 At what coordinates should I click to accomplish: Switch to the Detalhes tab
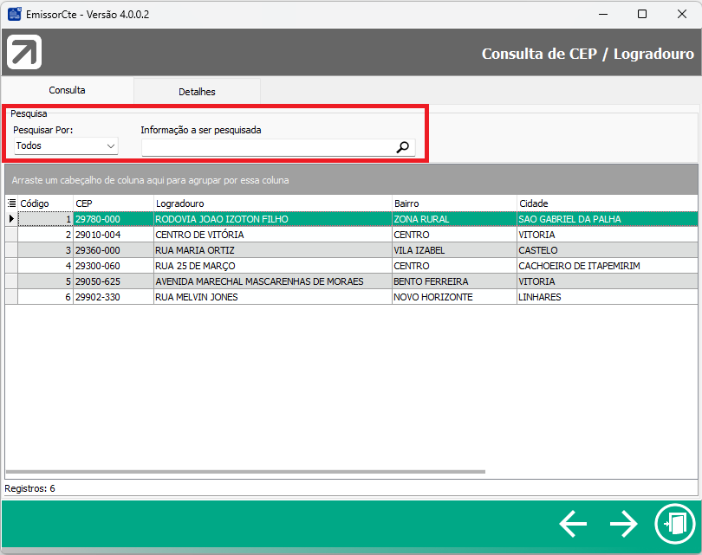(197, 91)
